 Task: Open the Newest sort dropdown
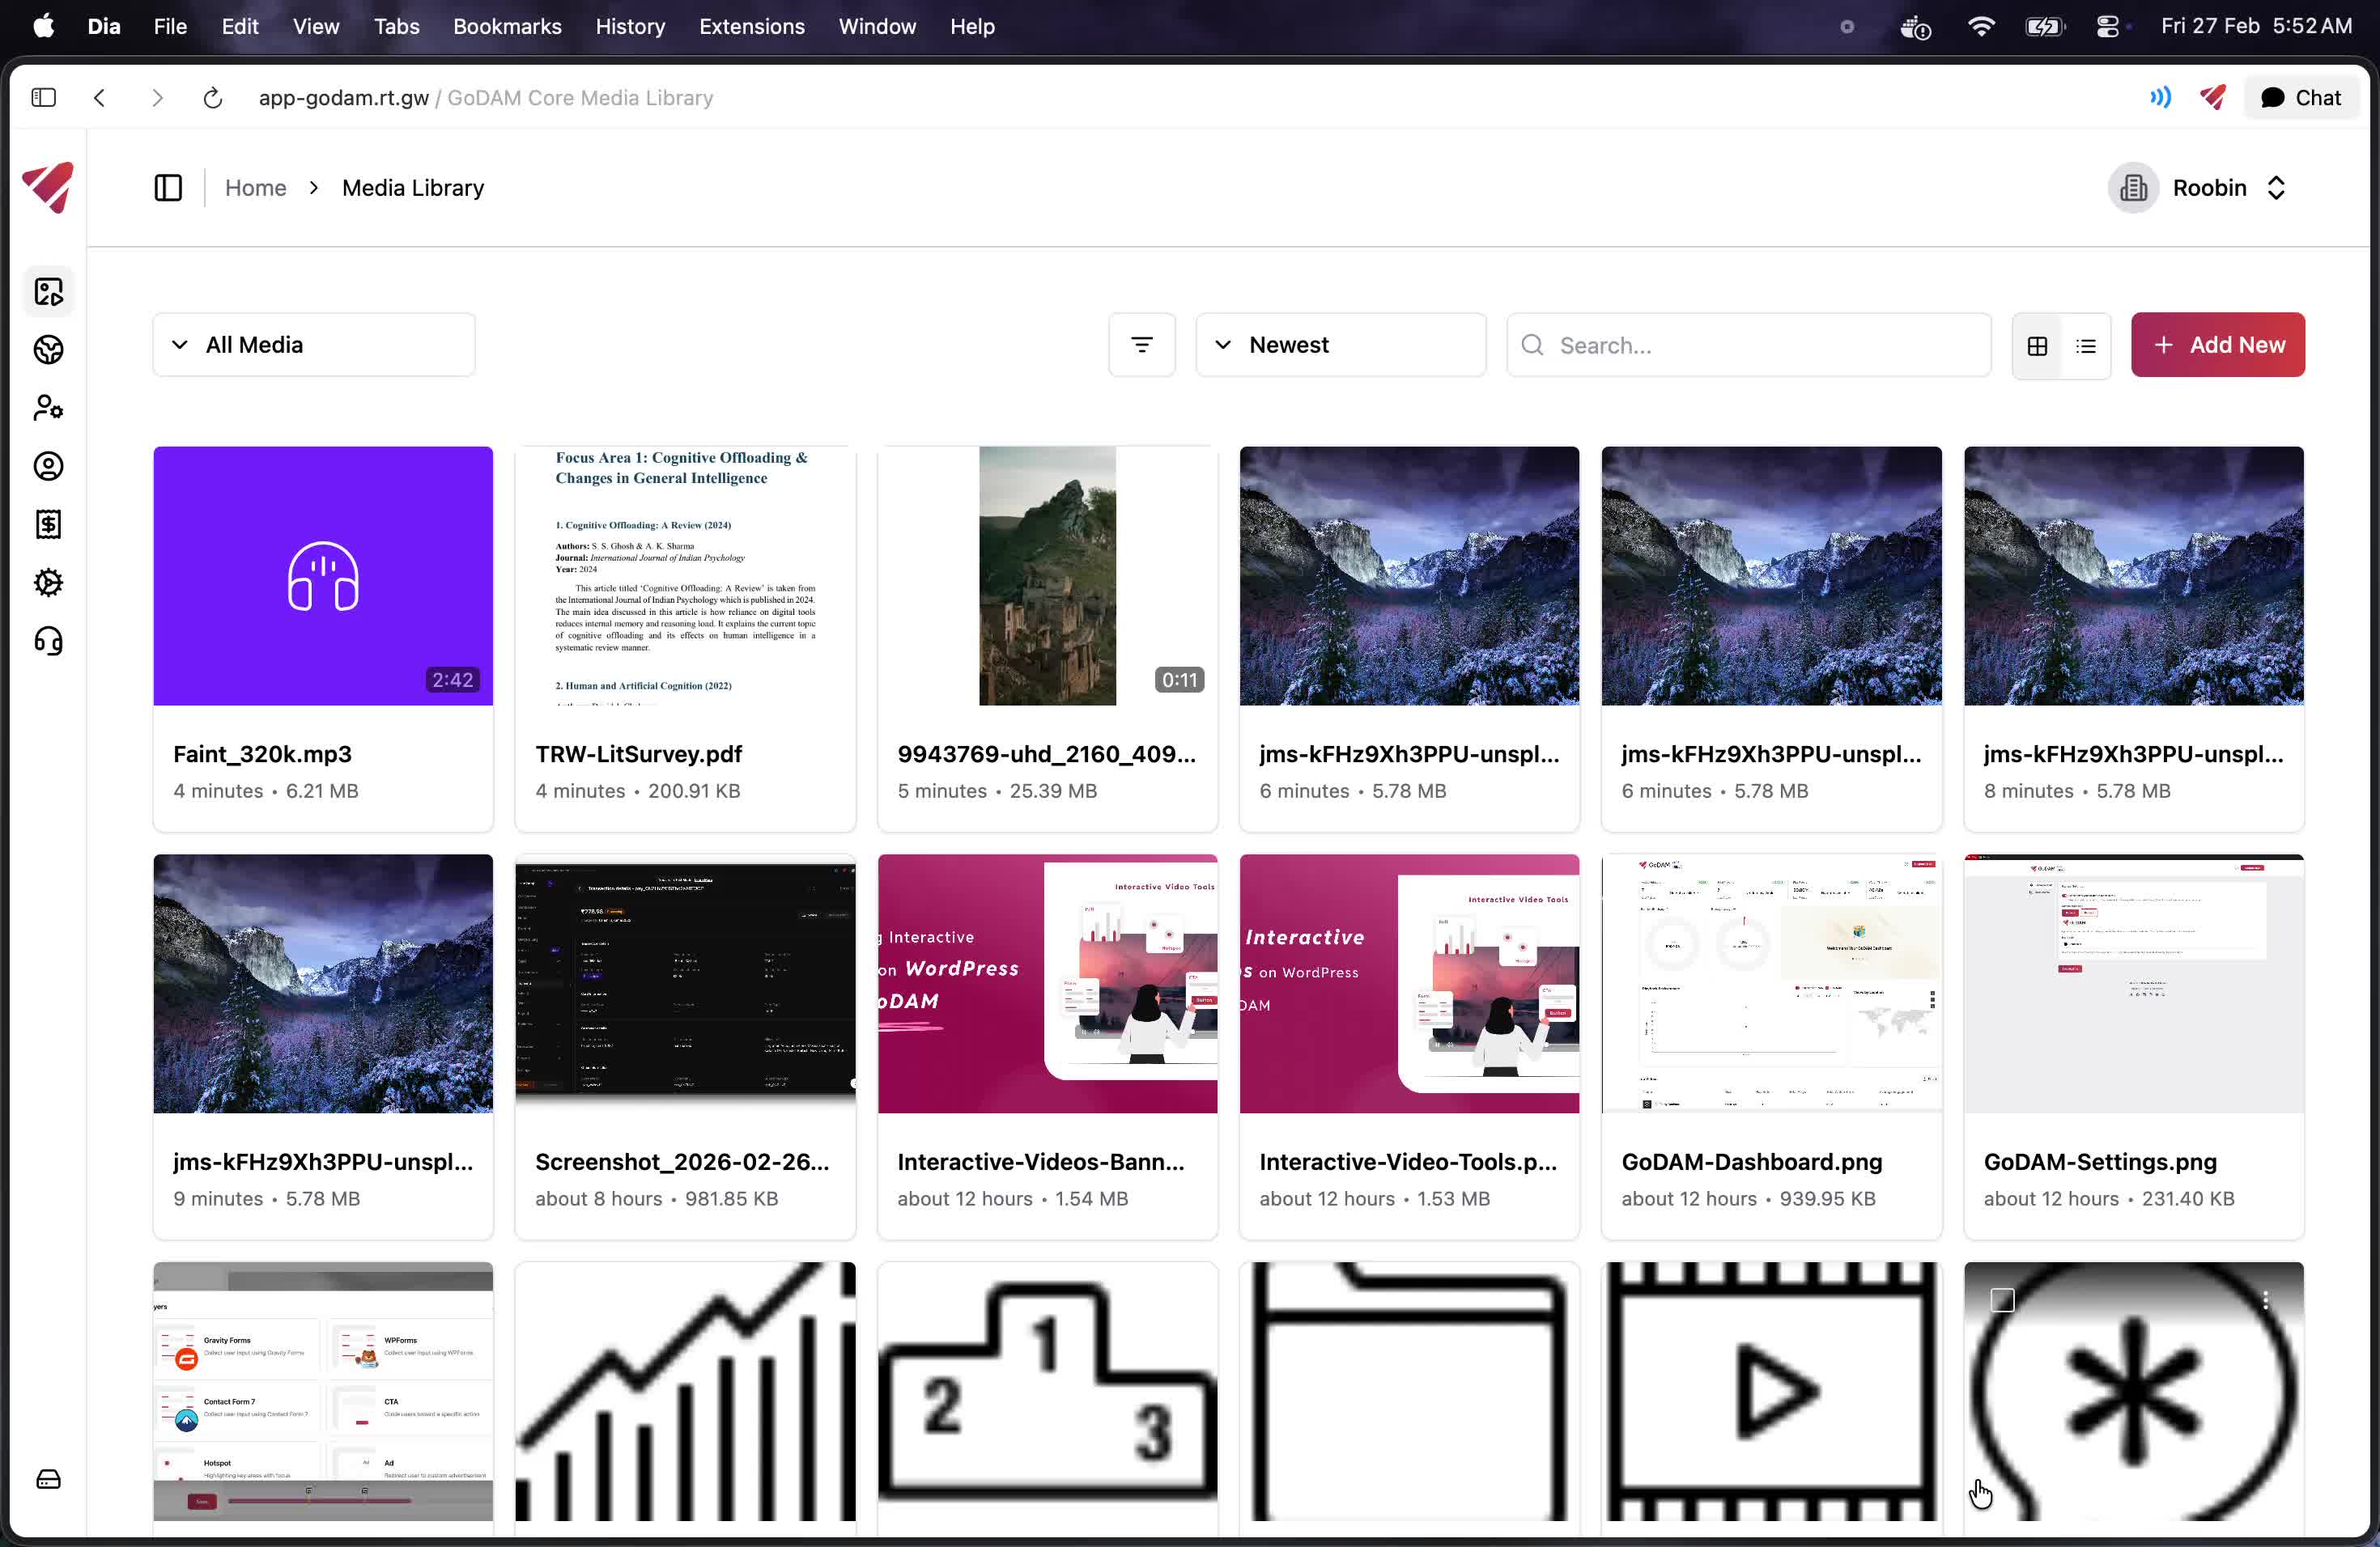[x=1340, y=345]
